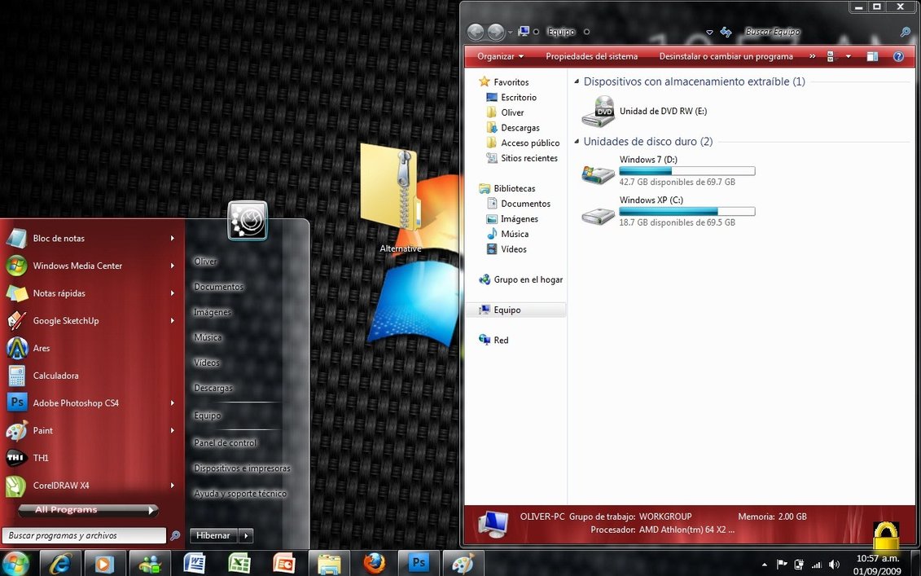Click the help question mark icon
This screenshot has height=576, width=921.
coord(898,56)
